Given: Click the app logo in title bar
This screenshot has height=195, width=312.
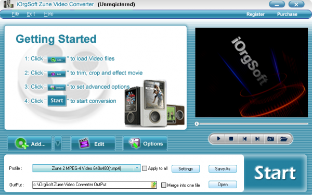Looking at the screenshot, I should point(8,4).
